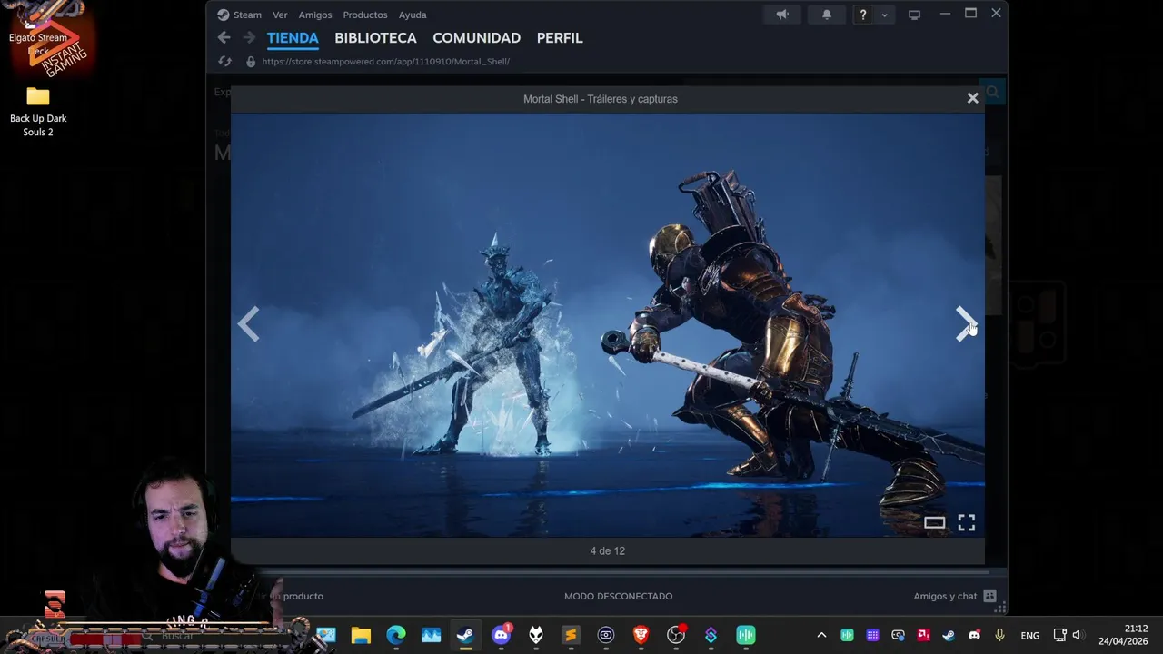Click Discord icon in system tray
Image resolution: width=1163 pixels, height=654 pixels.
pos(974,635)
